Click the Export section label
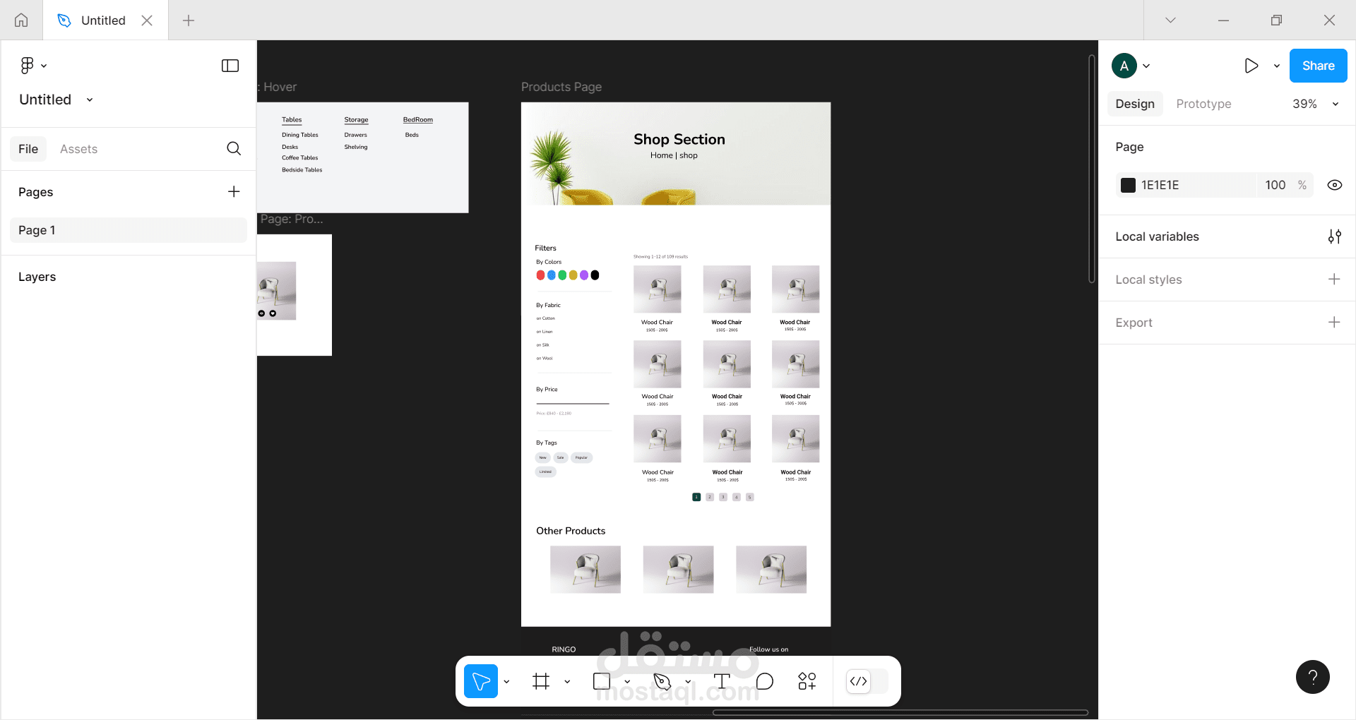The image size is (1356, 720). 1134,323
